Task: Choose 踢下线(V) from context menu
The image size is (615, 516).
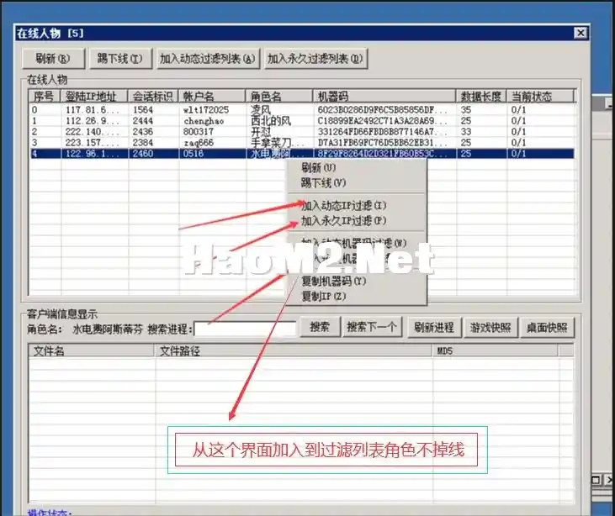Action: pyautogui.click(x=323, y=182)
